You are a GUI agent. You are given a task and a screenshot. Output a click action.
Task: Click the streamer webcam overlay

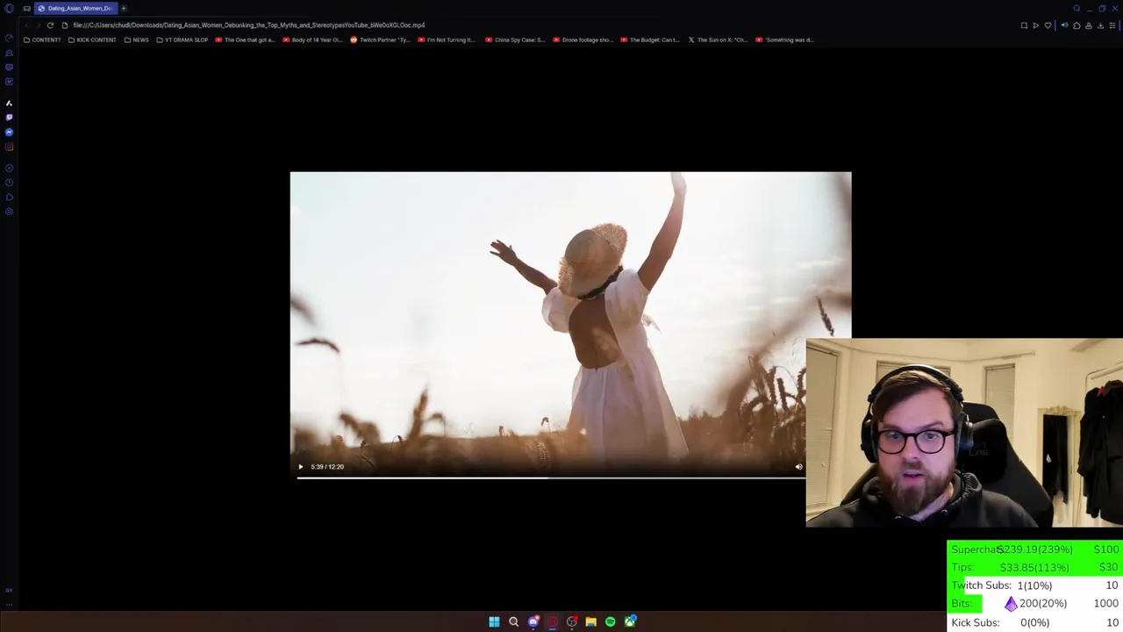click(x=964, y=432)
